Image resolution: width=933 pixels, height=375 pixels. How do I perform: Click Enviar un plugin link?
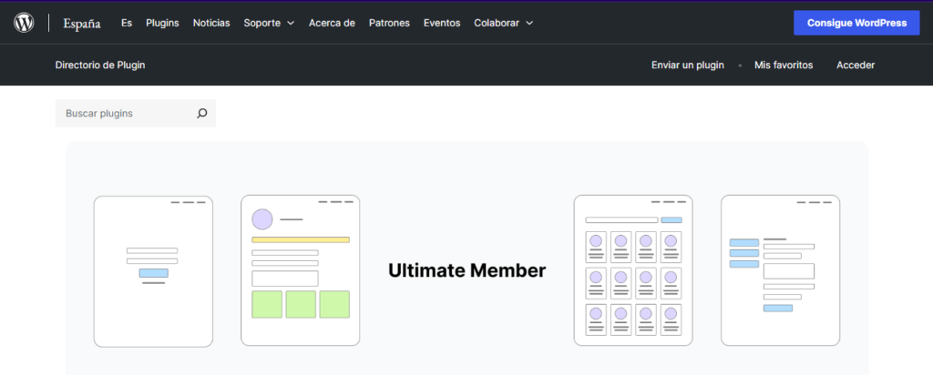pyautogui.click(x=688, y=65)
